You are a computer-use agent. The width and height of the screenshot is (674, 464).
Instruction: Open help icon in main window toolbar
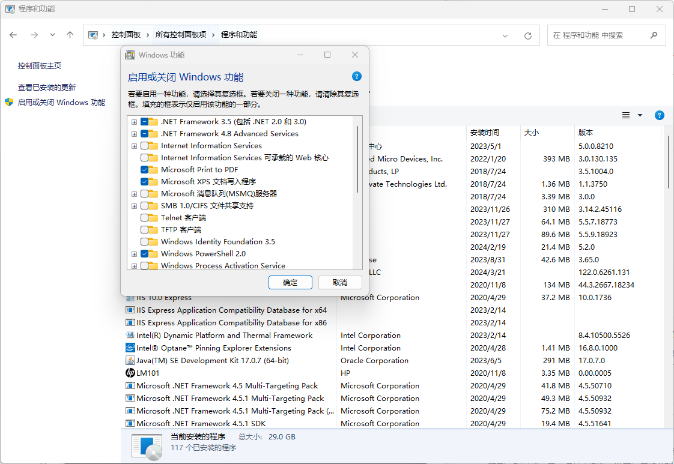(660, 115)
